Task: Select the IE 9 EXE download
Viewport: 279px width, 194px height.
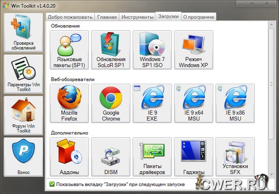Action: tap(152, 103)
